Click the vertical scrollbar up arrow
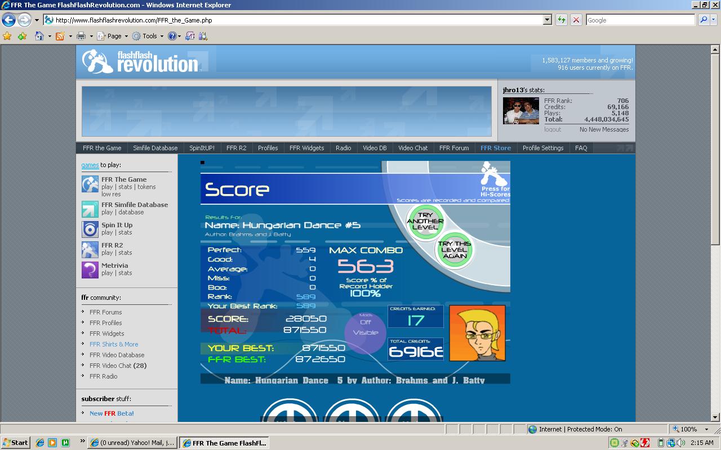 point(716,49)
